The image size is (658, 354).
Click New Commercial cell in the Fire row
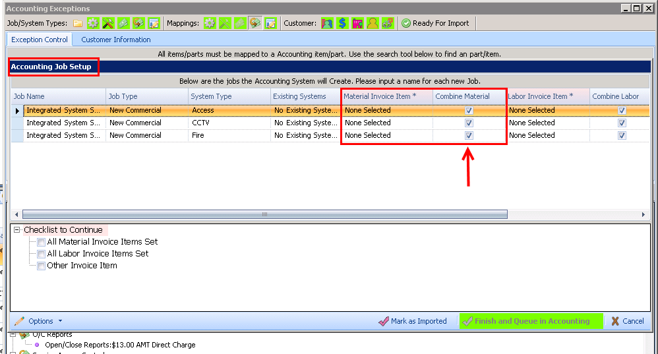(x=147, y=136)
